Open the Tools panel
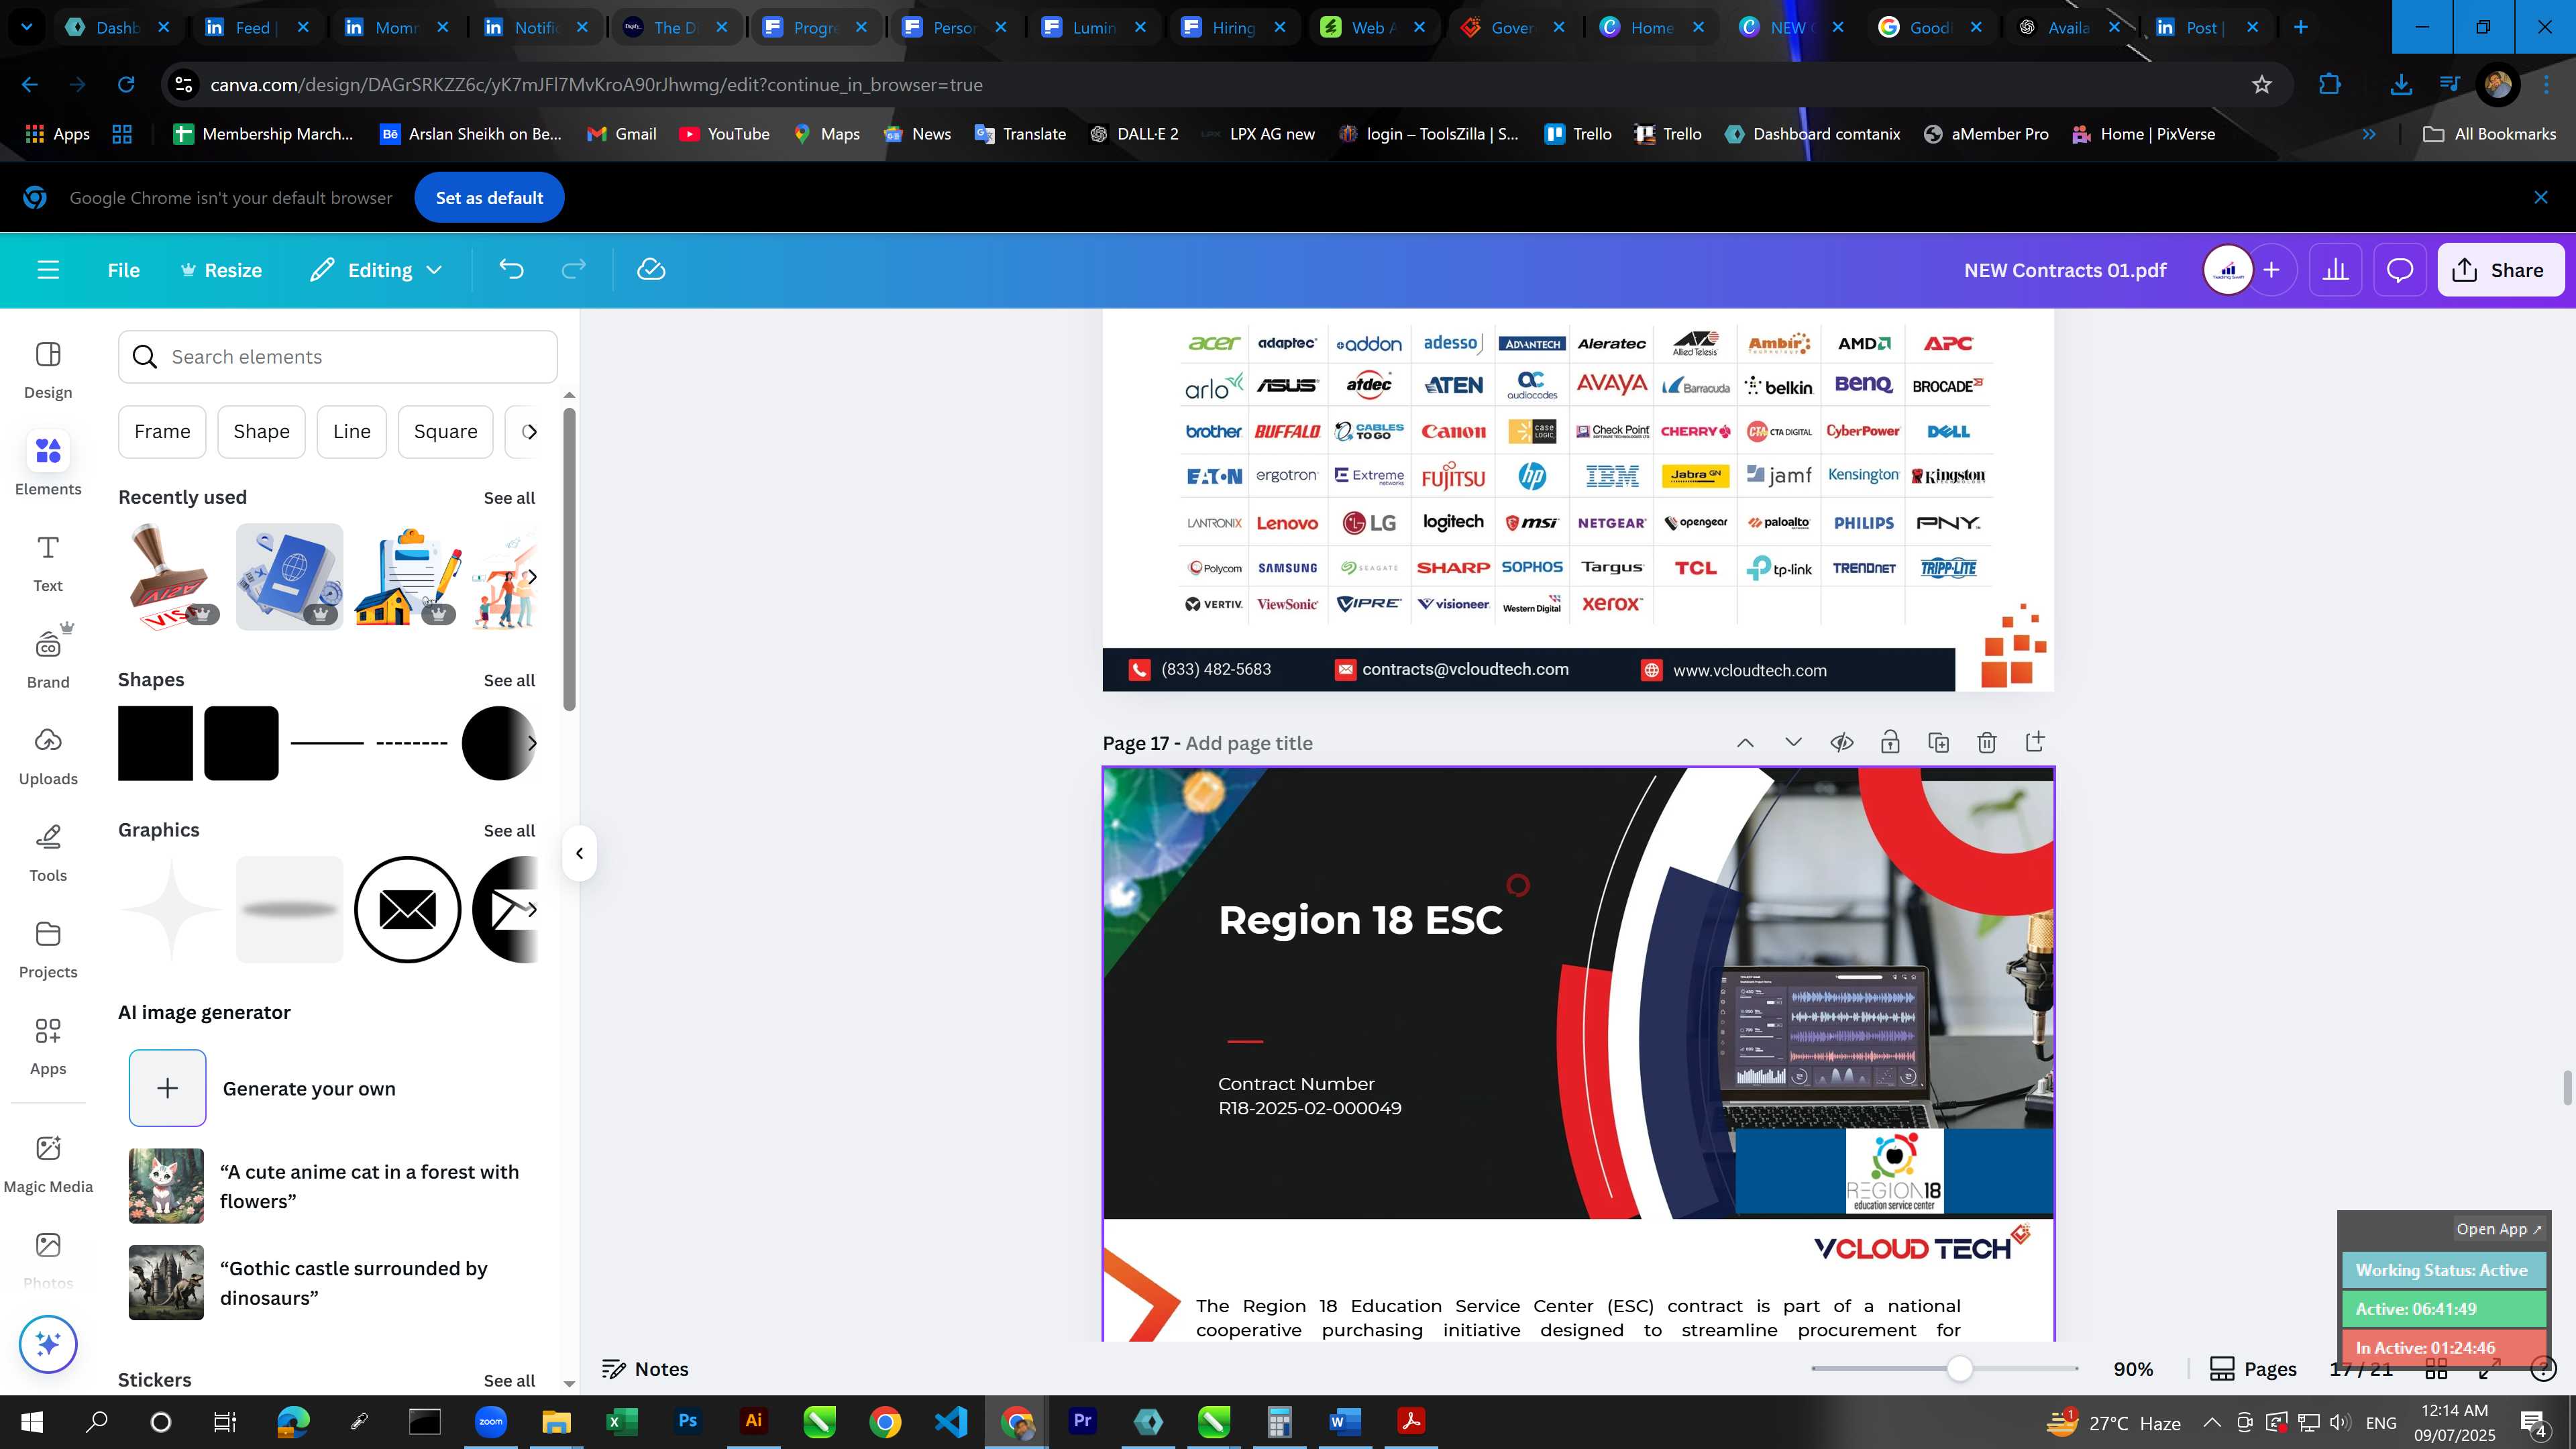Image resolution: width=2576 pixels, height=1449 pixels. (48, 853)
